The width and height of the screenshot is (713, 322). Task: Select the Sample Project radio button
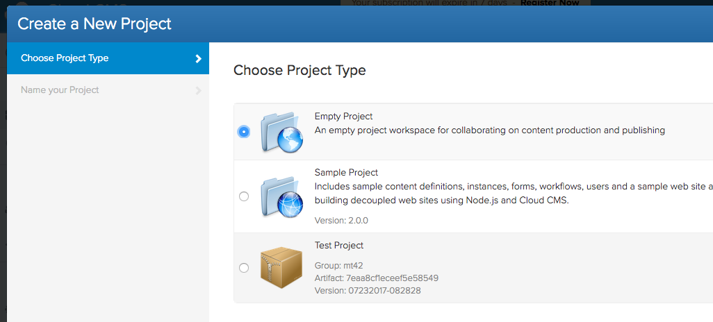(243, 196)
